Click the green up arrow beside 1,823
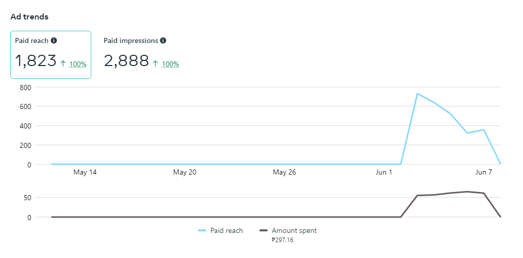Image resolution: width=523 pixels, height=258 pixels. coord(63,63)
